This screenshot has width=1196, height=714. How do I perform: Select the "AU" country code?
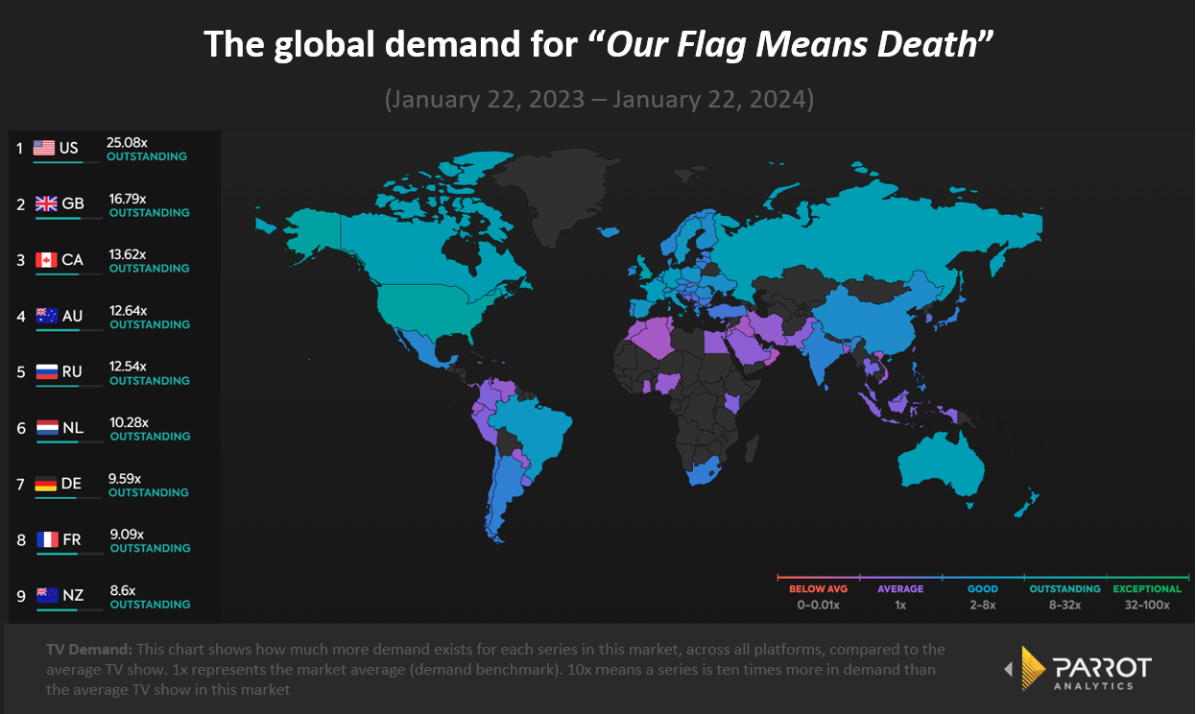click(72, 316)
